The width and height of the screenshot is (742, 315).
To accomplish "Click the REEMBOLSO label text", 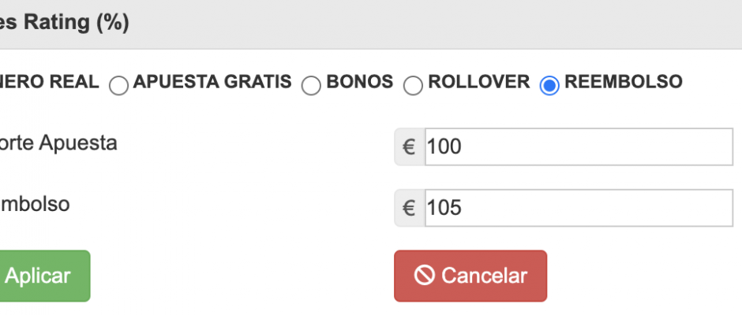I will [624, 82].
